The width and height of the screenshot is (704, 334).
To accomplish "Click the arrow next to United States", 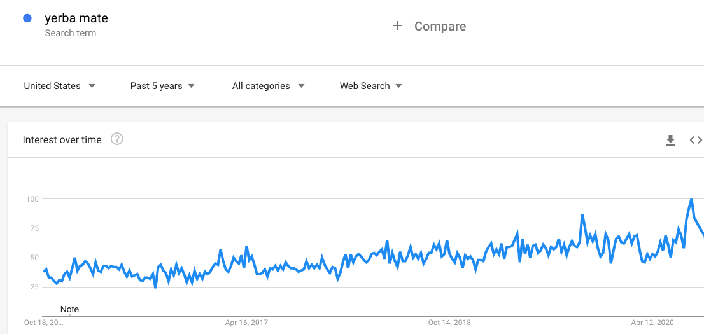I will pyautogui.click(x=92, y=86).
